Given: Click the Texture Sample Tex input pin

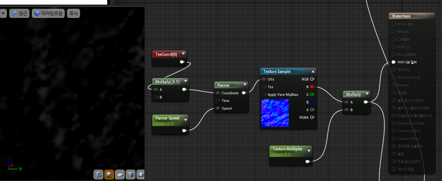Looking at the screenshot, I should (x=264, y=87).
